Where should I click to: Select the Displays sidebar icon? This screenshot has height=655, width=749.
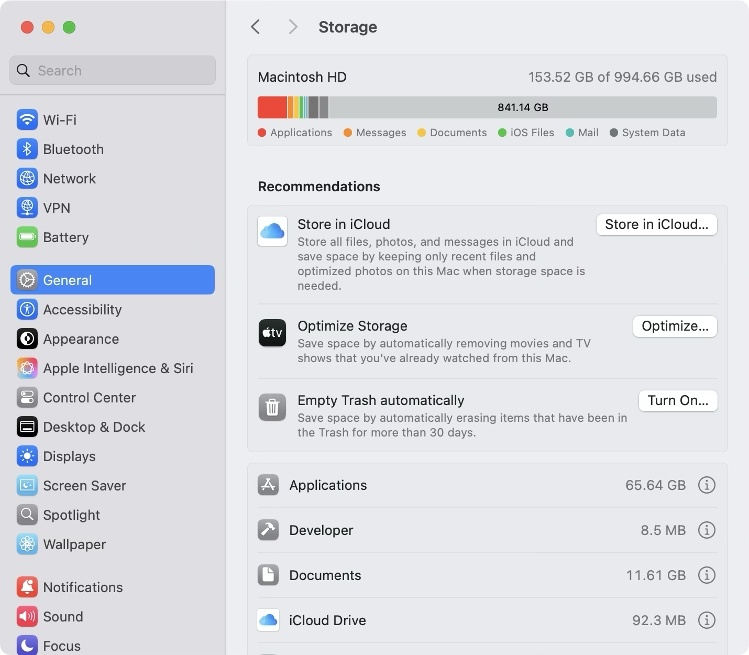27,456
